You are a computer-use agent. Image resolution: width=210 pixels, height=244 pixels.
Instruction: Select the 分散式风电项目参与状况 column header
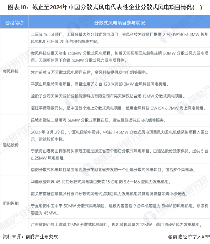click(119, 23)
